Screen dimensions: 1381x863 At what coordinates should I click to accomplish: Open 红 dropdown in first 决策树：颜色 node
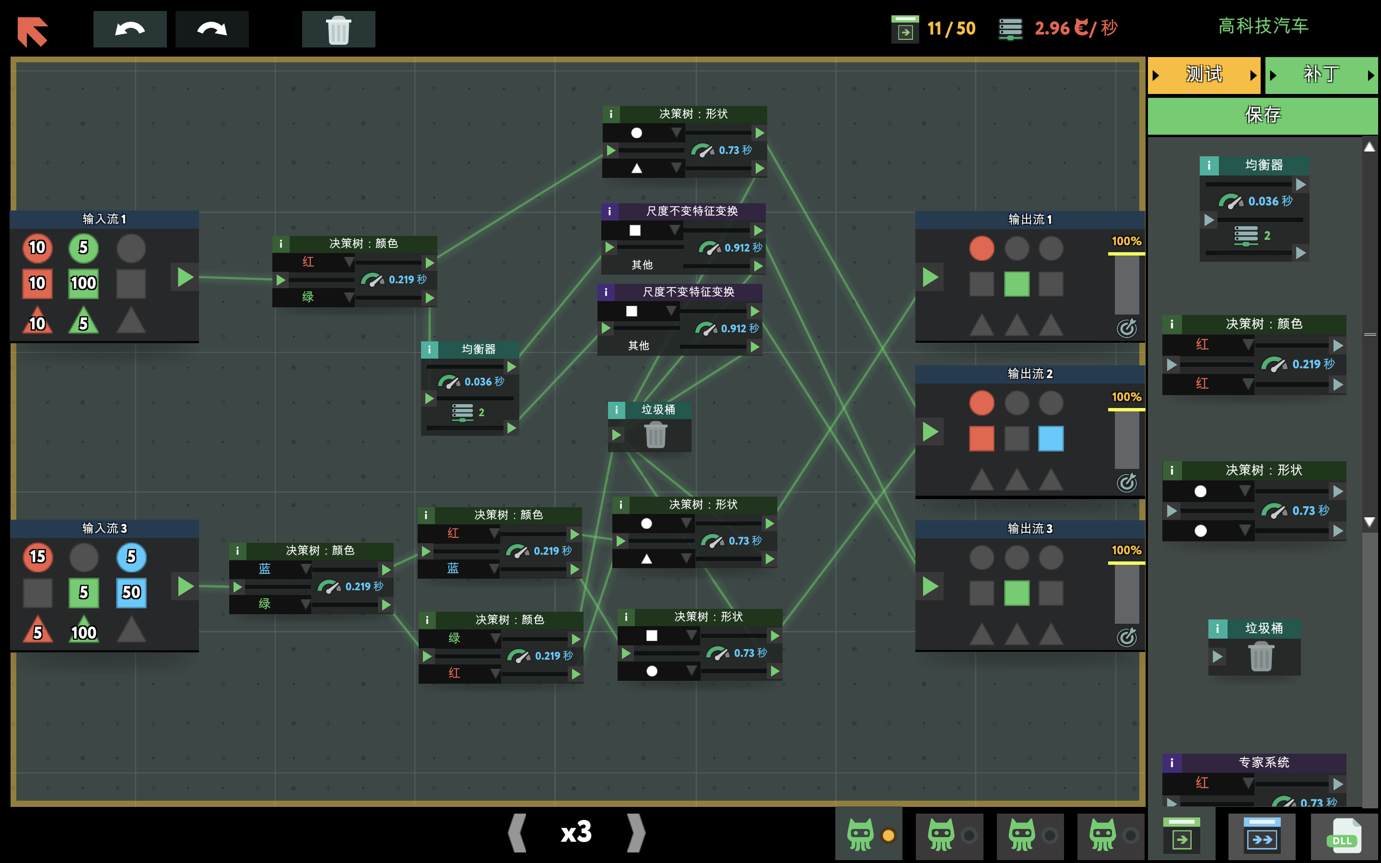349,262
